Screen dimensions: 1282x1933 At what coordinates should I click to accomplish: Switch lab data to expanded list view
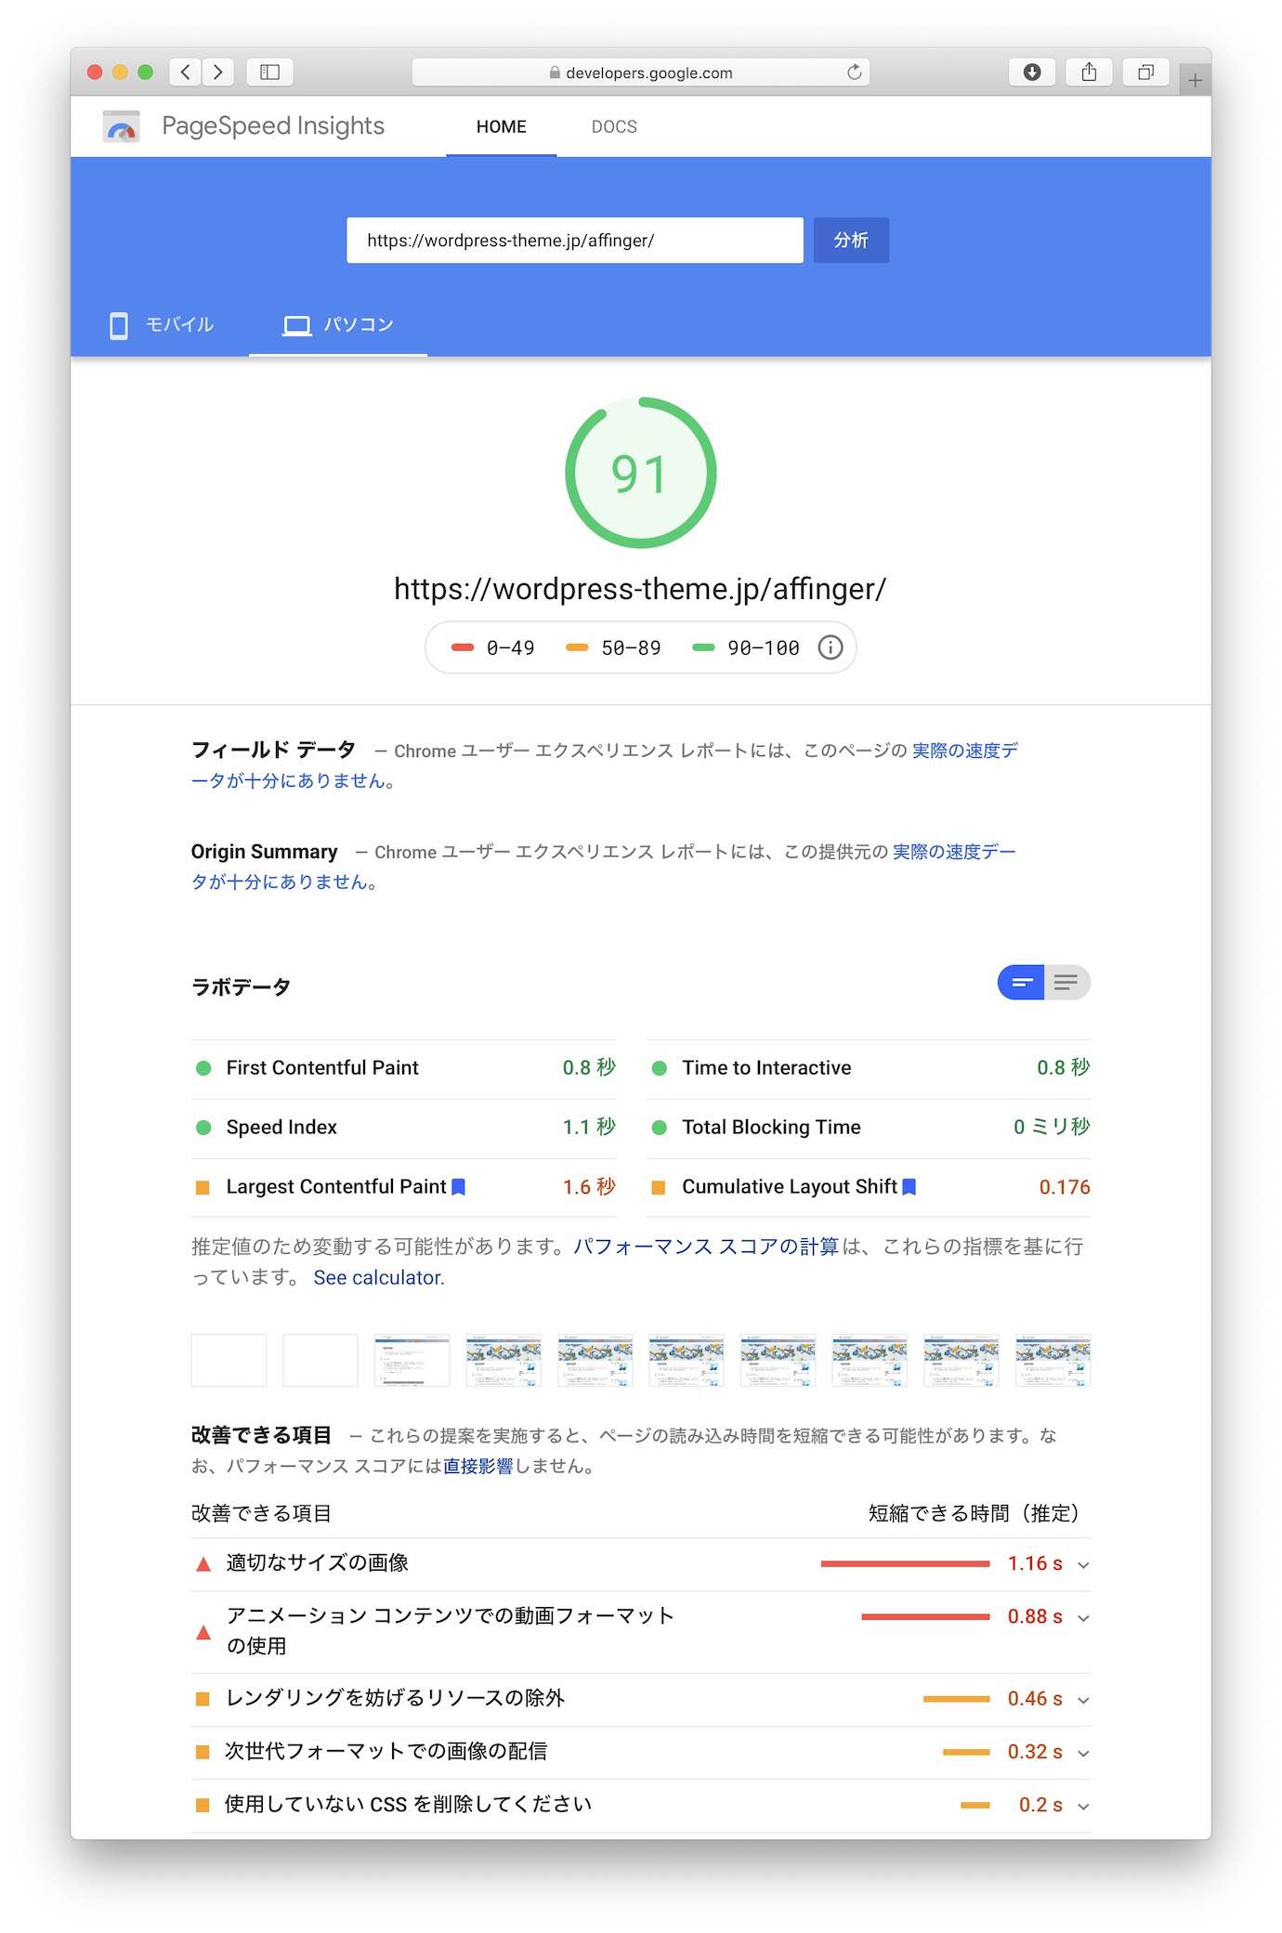[1067, 983]
